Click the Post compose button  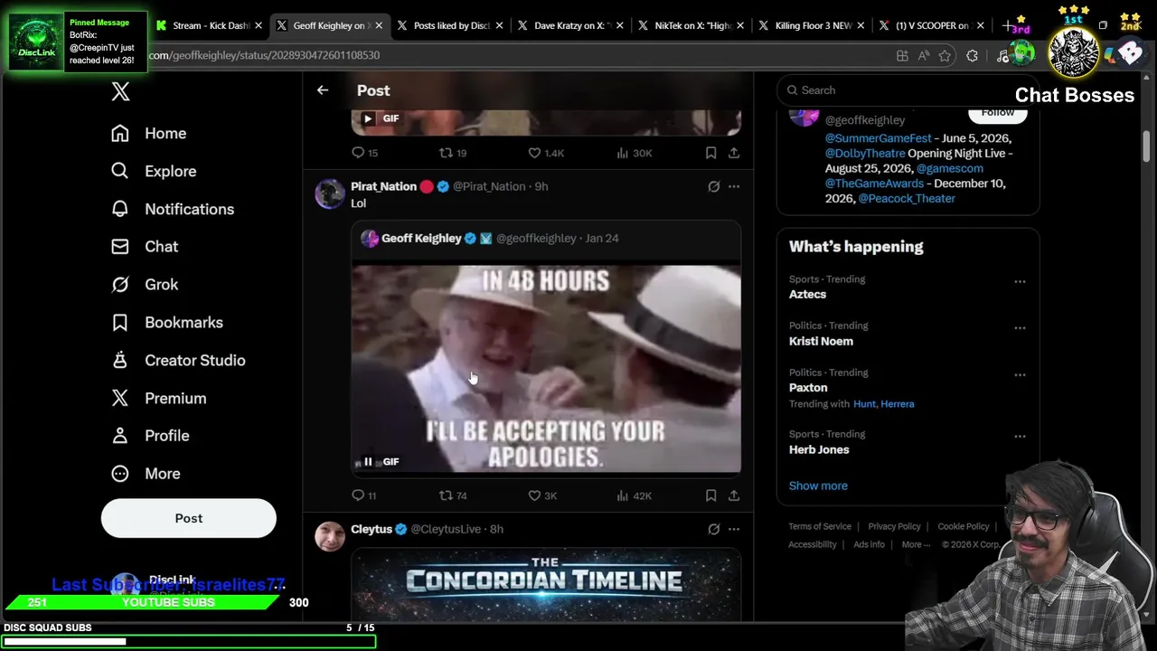click(x=189, y=518)
